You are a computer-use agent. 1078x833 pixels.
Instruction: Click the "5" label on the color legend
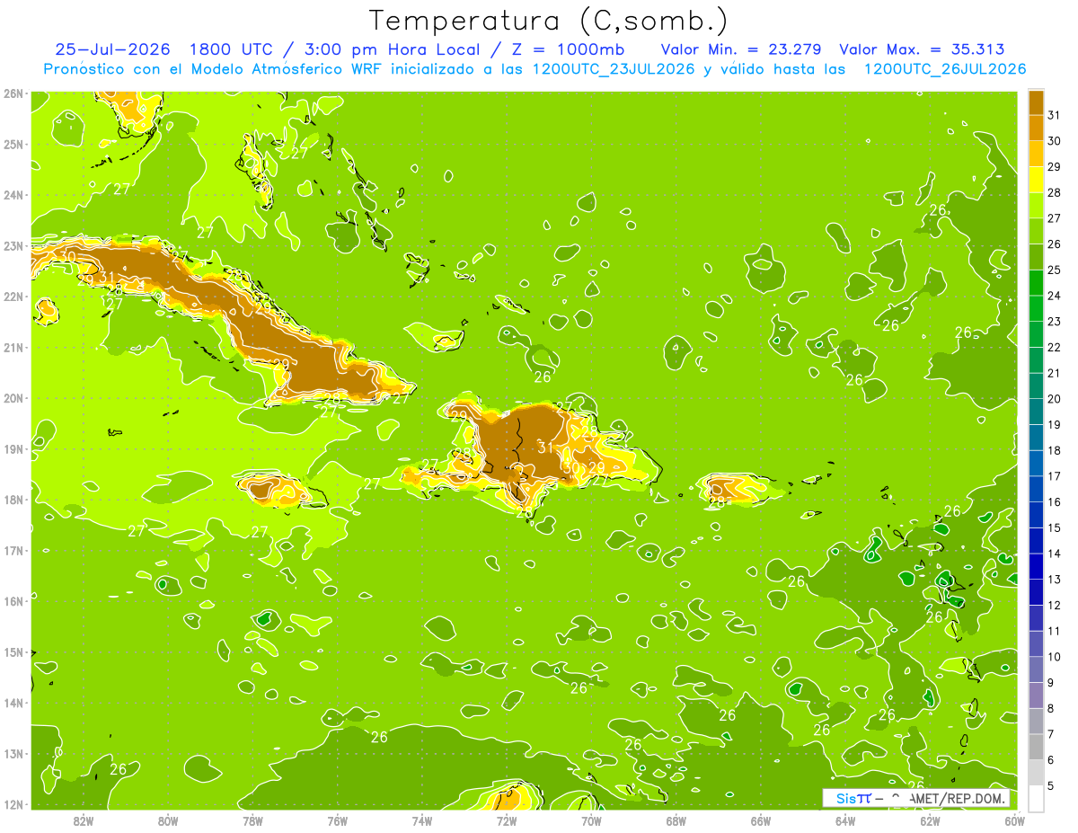(x=1051, y=785)
